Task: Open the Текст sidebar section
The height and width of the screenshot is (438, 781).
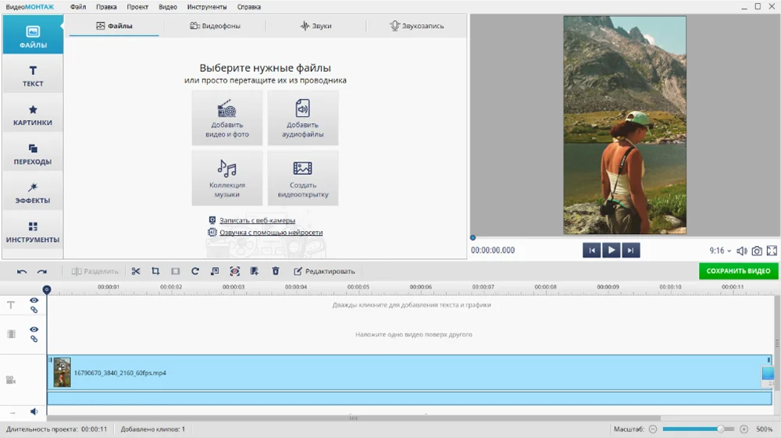Action: (x=33, y=76)
